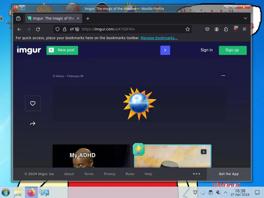
Task: Reload the current Imgur page
Action: [38, 29]
